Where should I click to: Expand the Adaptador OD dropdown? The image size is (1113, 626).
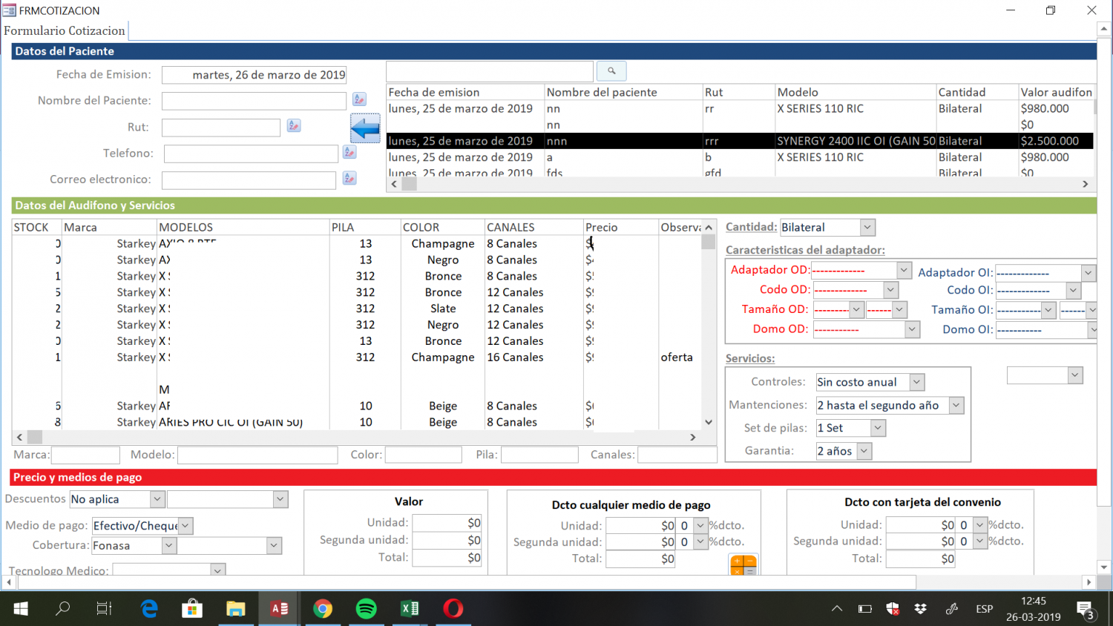(x=904, y=270)
